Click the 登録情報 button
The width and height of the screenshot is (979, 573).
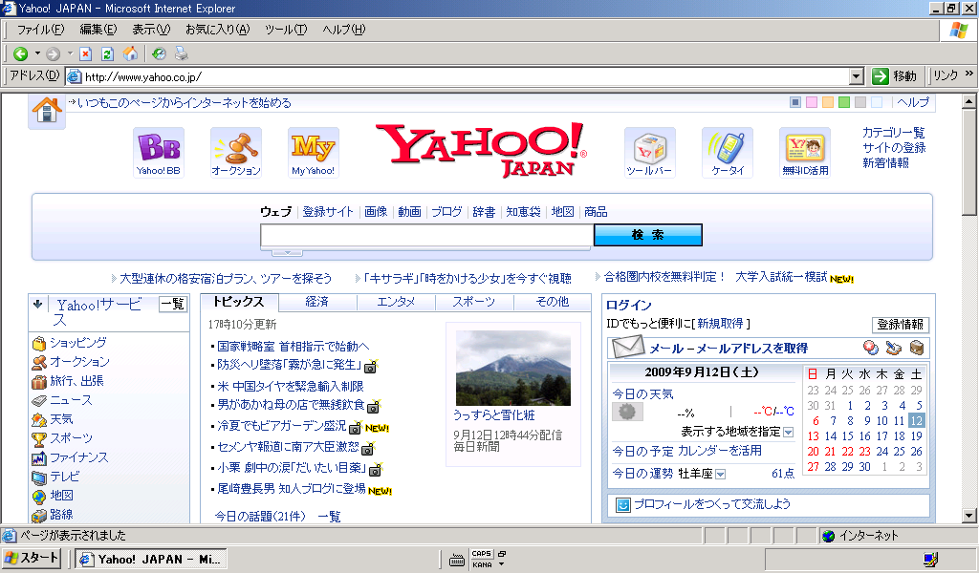coord(901,324)
